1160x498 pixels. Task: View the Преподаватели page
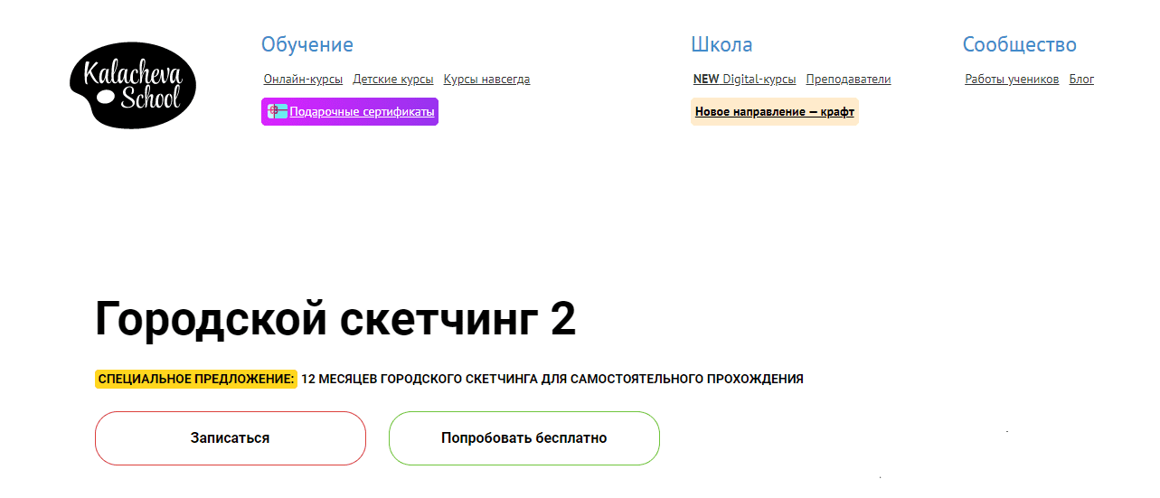pyautogui.click(x=848, y=80)
